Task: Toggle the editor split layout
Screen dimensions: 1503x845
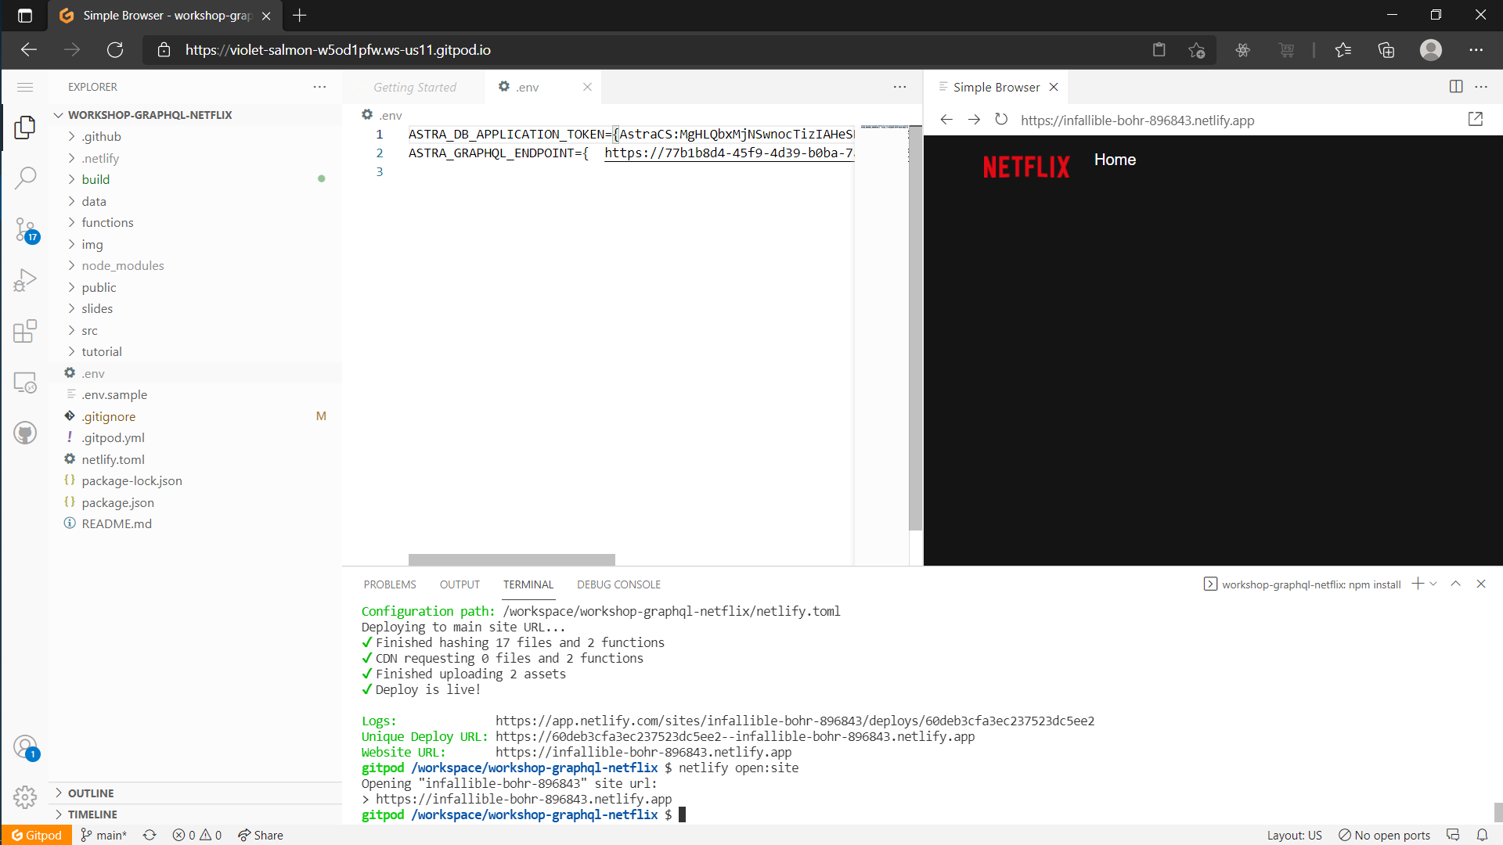Action: [x=1456, y=87]
